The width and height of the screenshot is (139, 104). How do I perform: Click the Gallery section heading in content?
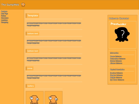(30, 86)
